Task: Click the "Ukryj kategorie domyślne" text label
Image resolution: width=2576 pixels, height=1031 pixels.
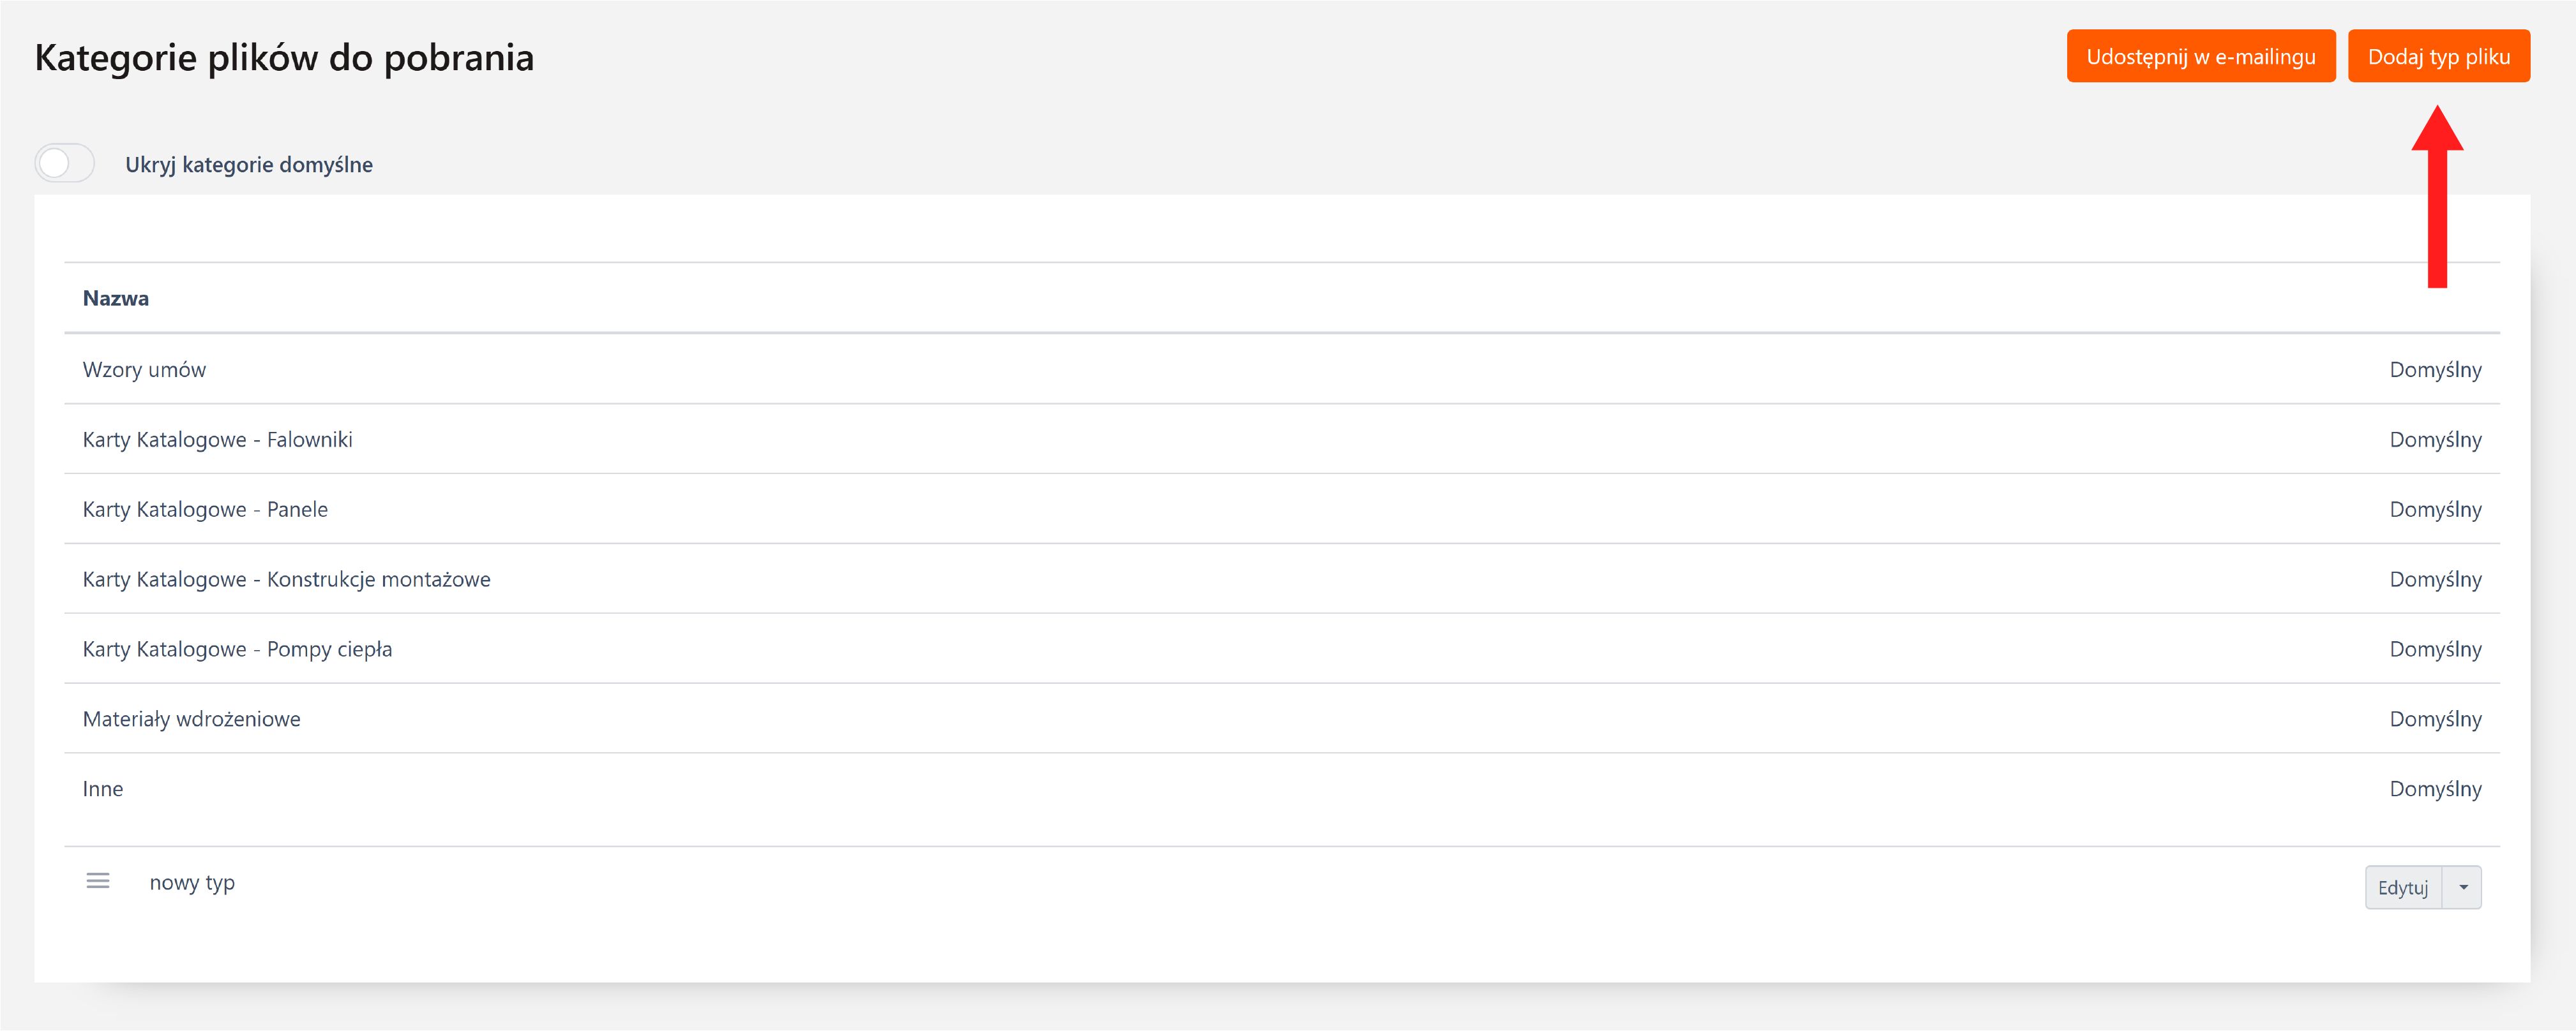Action: click(x=249, y=165)
